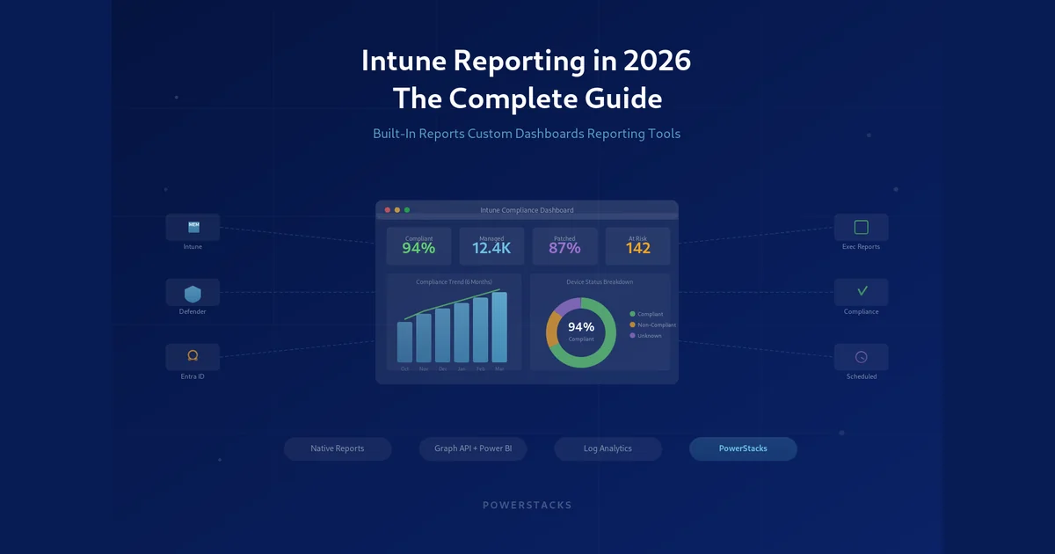Click the "Compliance" label under checkmark icon
Screen dimensions: 1055x554
[x=862, y=311]
